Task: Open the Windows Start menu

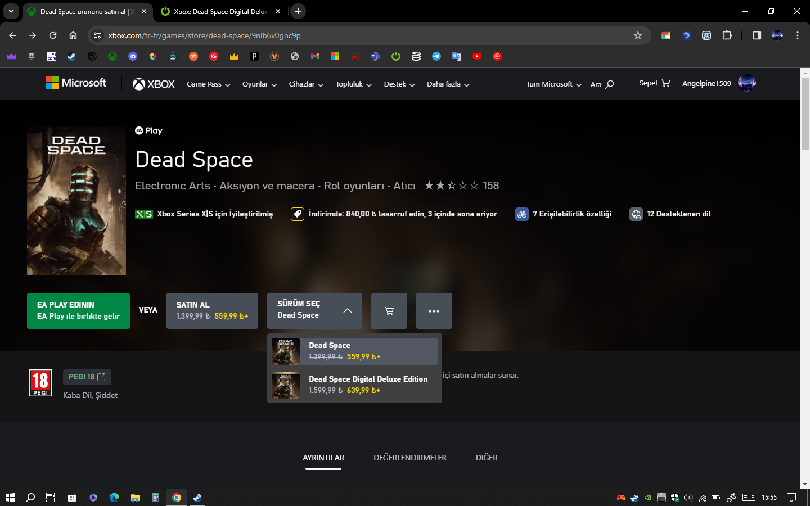Action: 10,498
